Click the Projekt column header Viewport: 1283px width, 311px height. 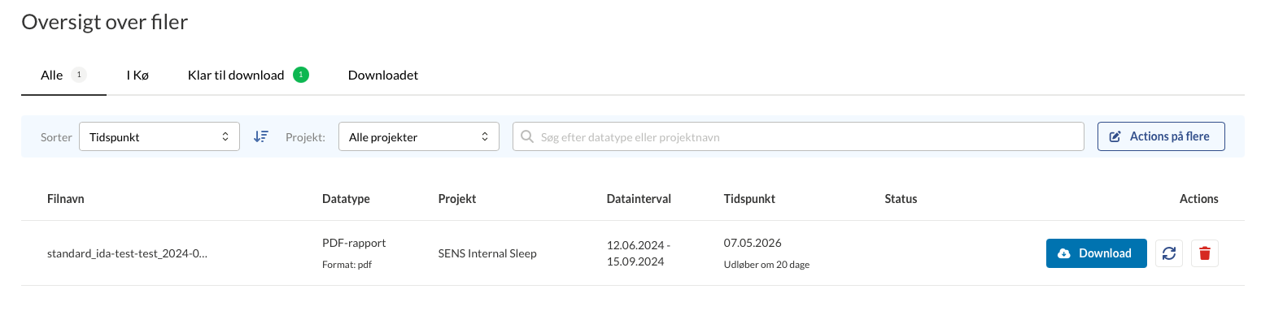(457, 199)
